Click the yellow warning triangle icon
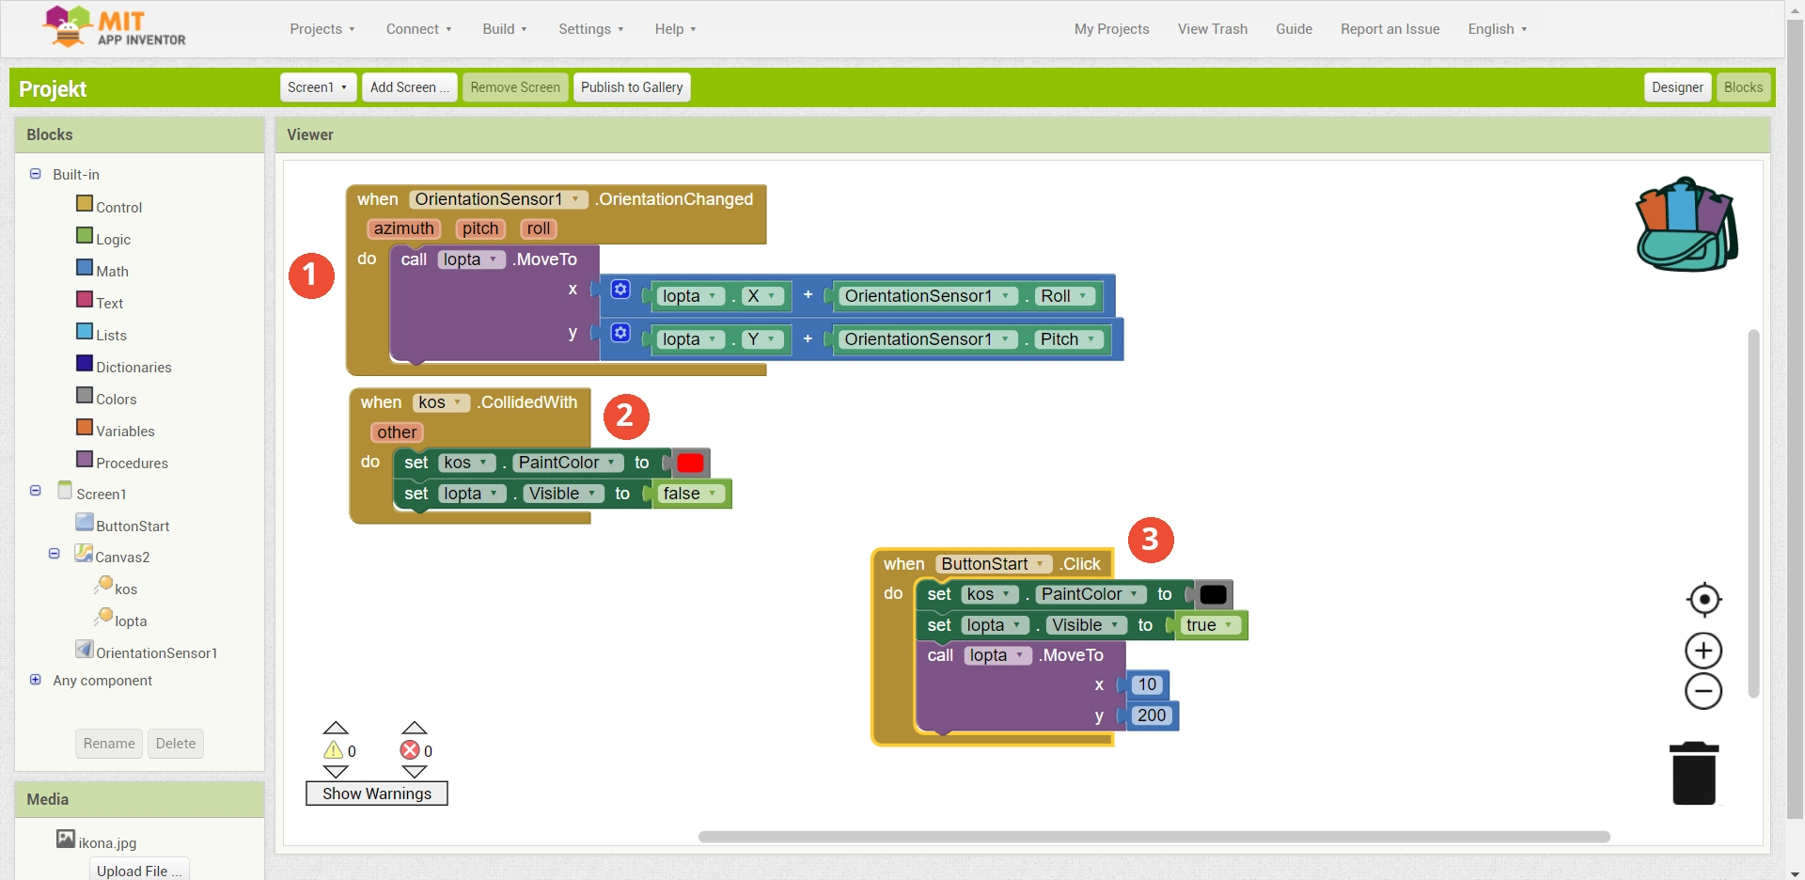The width and height of the screenshot is (1805, 880). pyautogui.click(x=333, y=749)
